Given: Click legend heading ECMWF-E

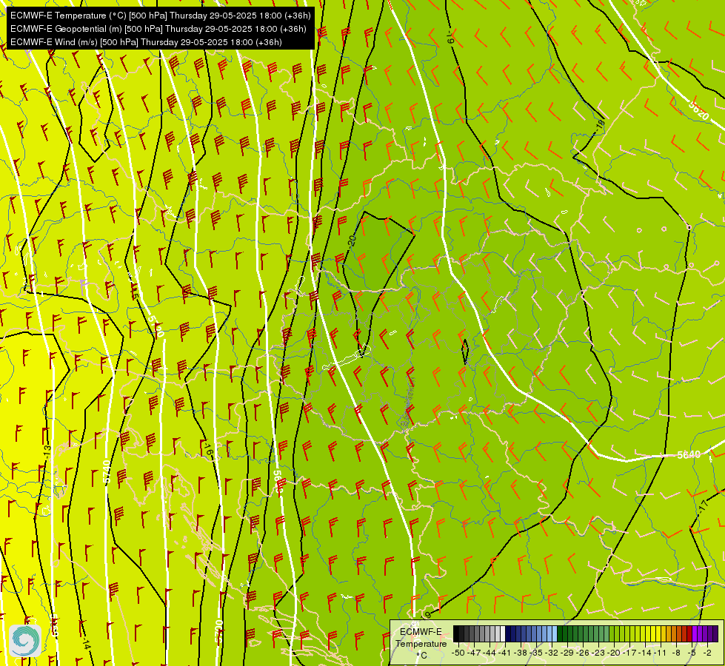Looking at the screenshot, I should pos(421,632).
